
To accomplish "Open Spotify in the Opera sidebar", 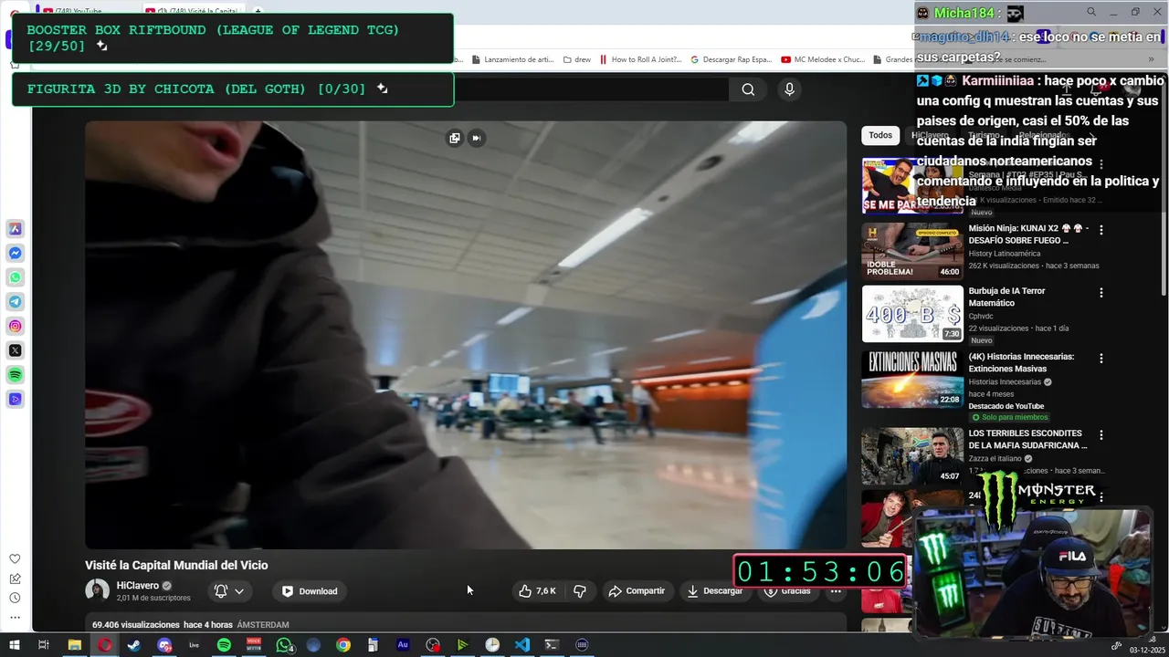I will [16, 375].
